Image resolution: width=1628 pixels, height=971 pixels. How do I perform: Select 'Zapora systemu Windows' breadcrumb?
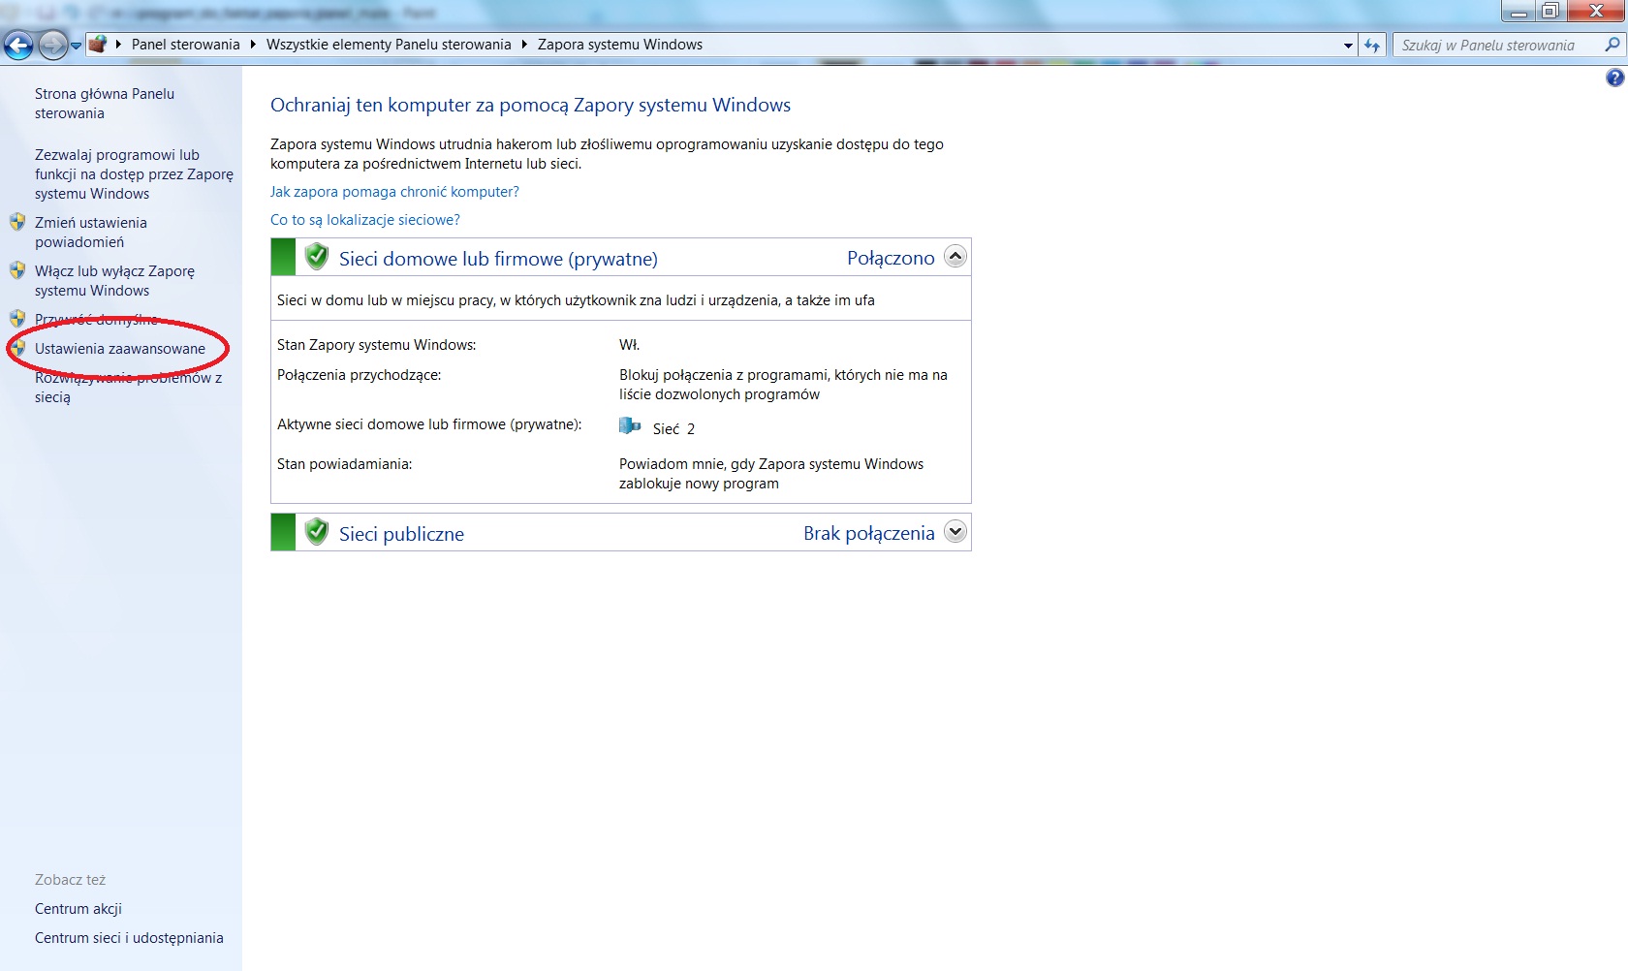pos(620,45)
